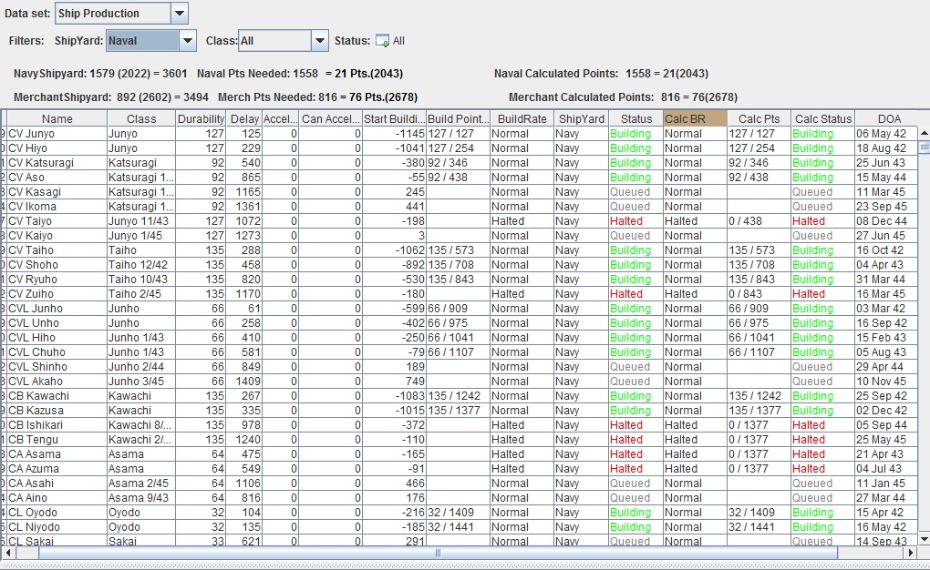Click the horizontal scrollbar left arrow
The image size is (930, 570).
pyautogui.click(x=7, y=552)
